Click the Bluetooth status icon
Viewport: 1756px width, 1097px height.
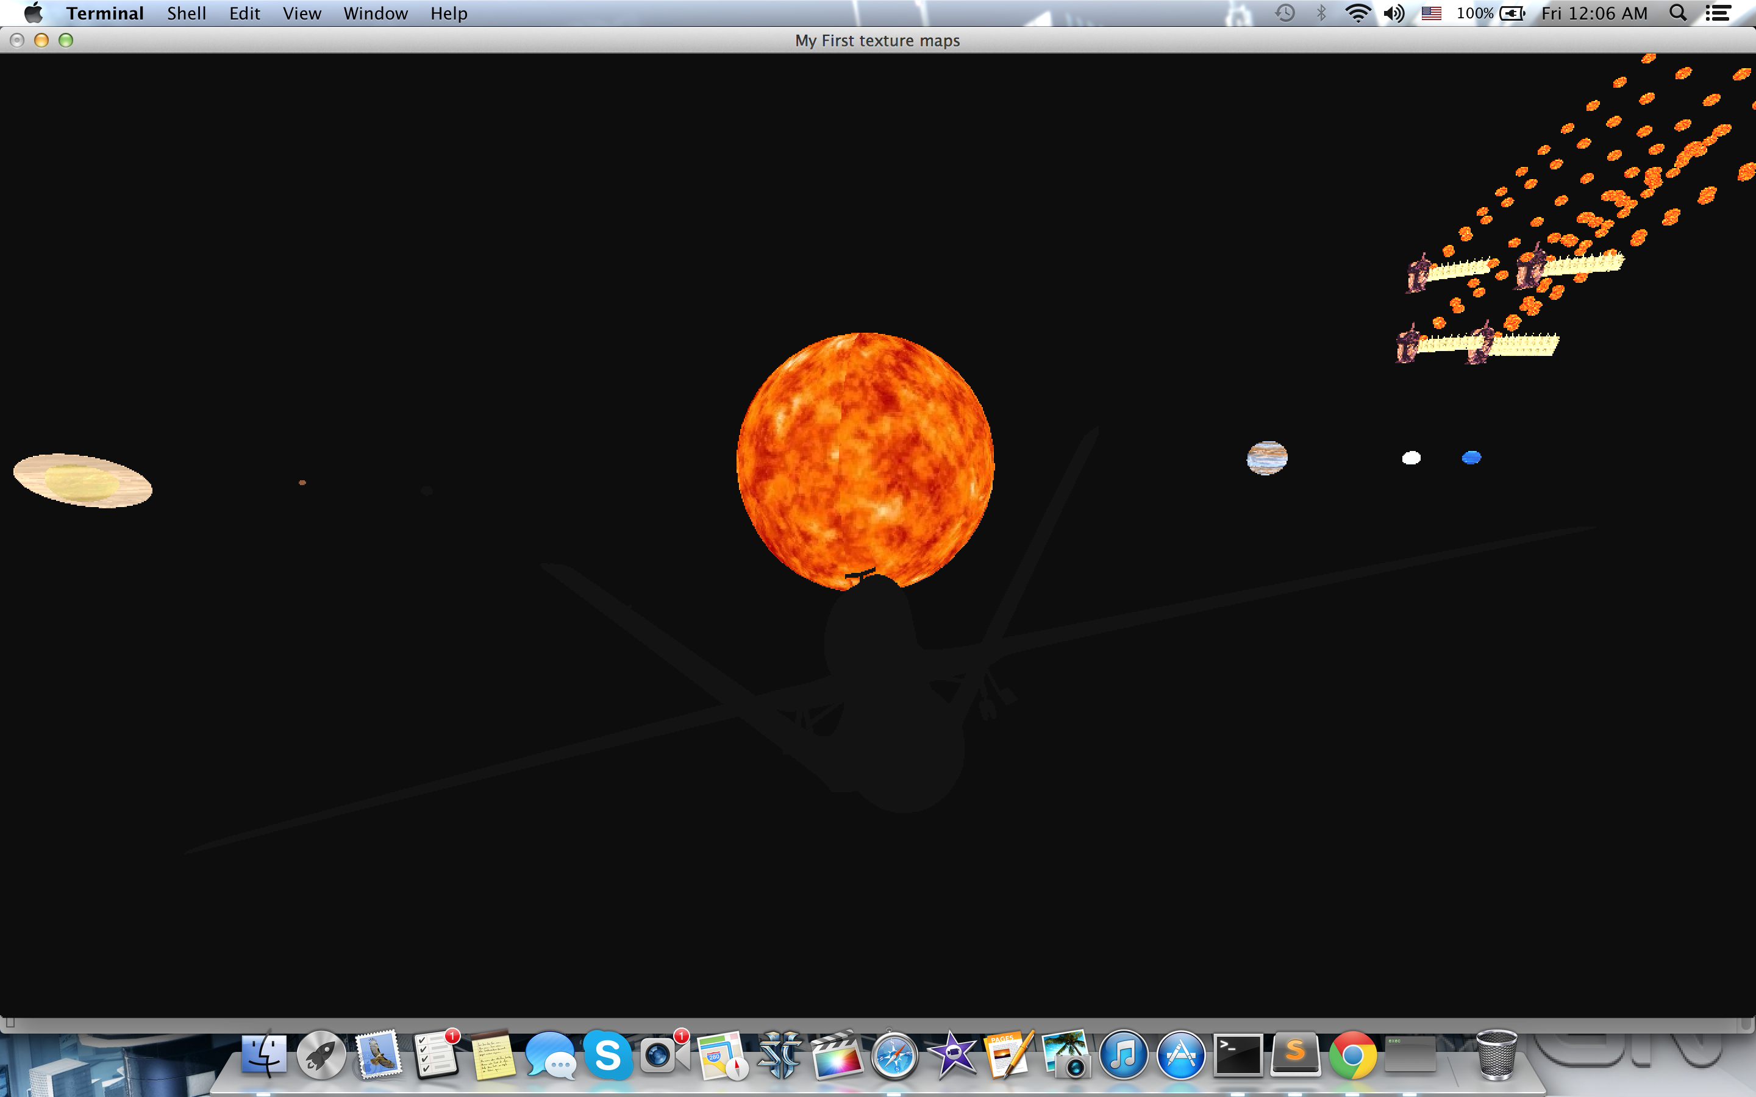(1321, 13)
